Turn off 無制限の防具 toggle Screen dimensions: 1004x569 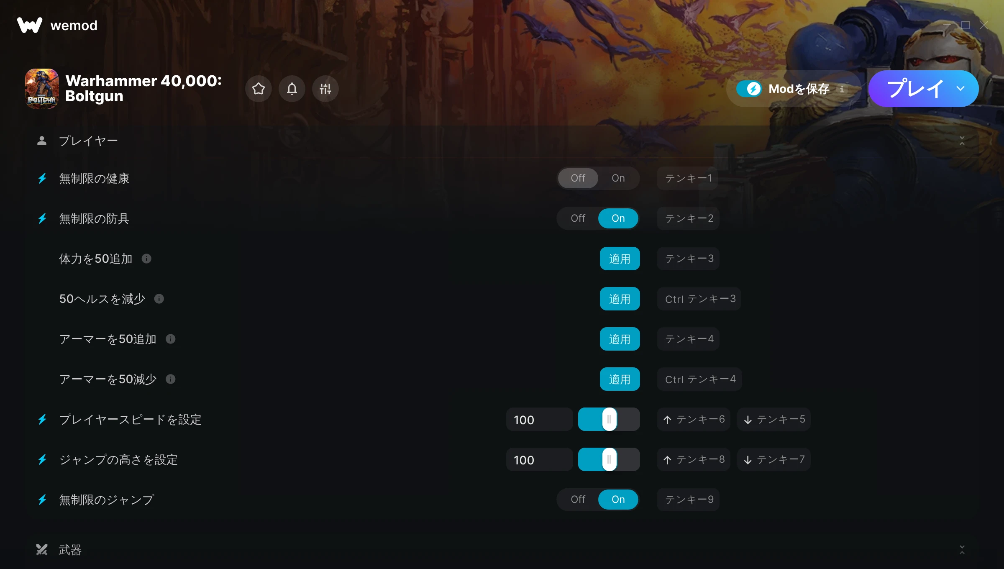click(578, 218)
